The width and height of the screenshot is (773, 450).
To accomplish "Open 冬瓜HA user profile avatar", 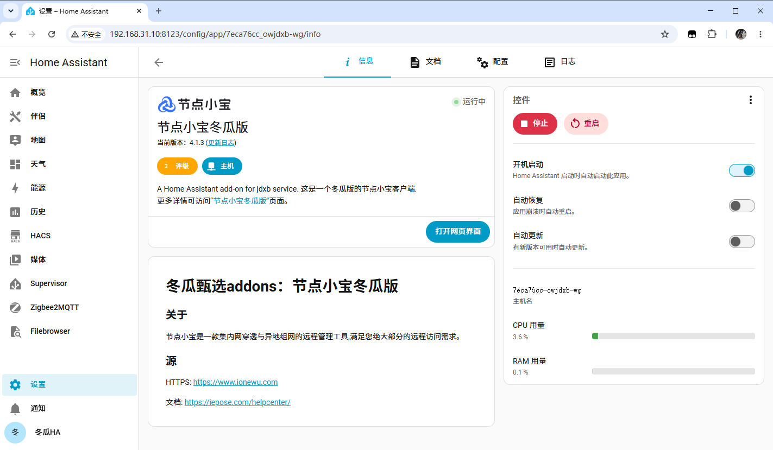I will [15, 433].
